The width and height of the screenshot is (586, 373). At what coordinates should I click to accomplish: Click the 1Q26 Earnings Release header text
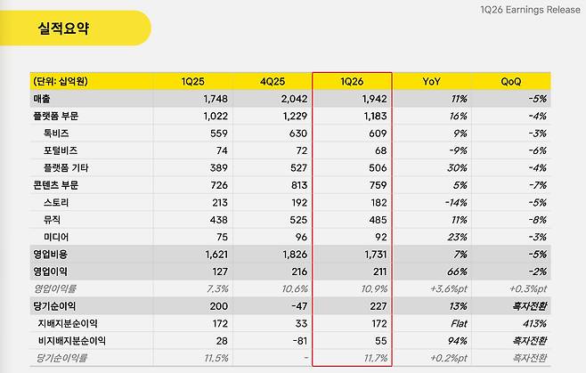coord(530,10)
